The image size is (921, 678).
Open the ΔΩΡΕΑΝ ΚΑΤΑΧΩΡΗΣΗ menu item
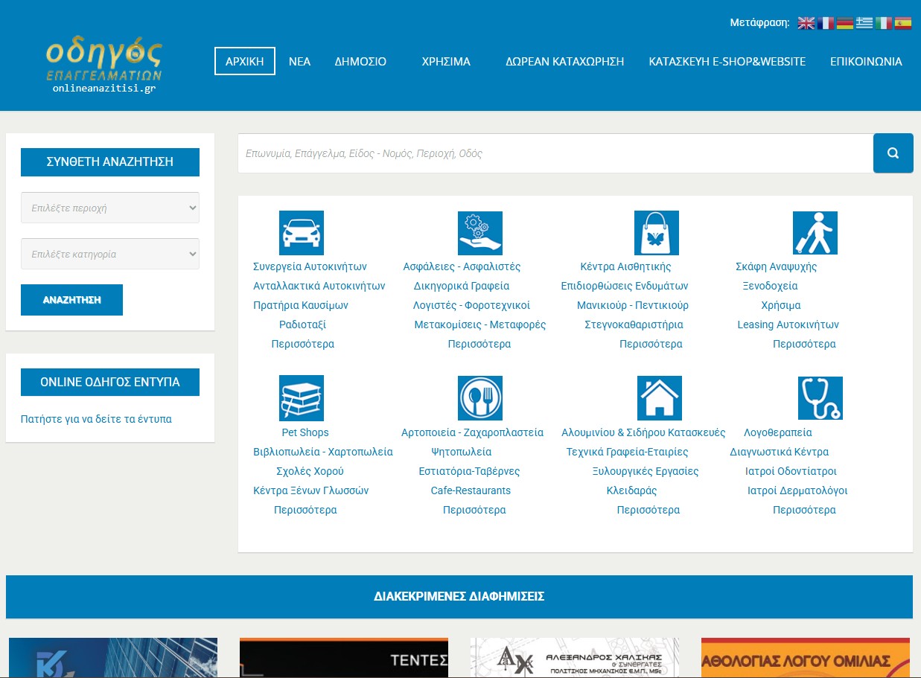tap(564, 62)
